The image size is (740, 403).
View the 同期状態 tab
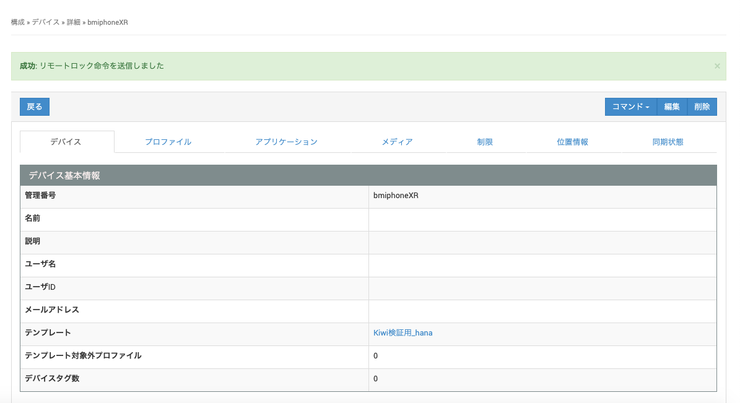pyautogui.click(x=668, y=142)
